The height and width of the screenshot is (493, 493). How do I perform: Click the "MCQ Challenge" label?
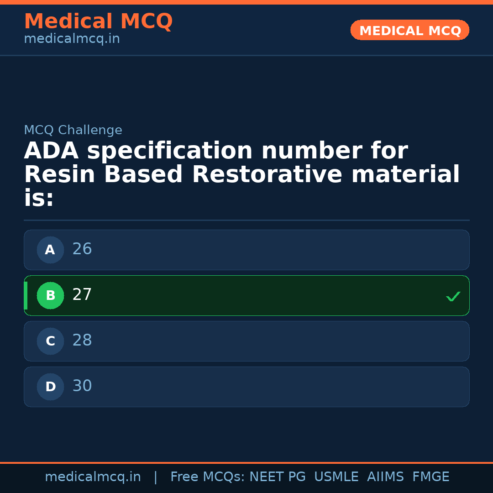coord(73,130)
